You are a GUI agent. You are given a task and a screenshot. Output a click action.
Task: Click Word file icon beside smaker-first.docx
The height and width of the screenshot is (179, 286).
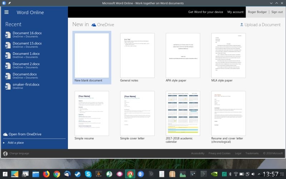pyautogui.click(x=8, y=86)
